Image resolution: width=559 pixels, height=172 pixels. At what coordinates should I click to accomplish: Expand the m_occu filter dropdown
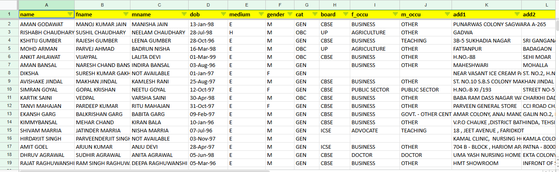point(447,14)
